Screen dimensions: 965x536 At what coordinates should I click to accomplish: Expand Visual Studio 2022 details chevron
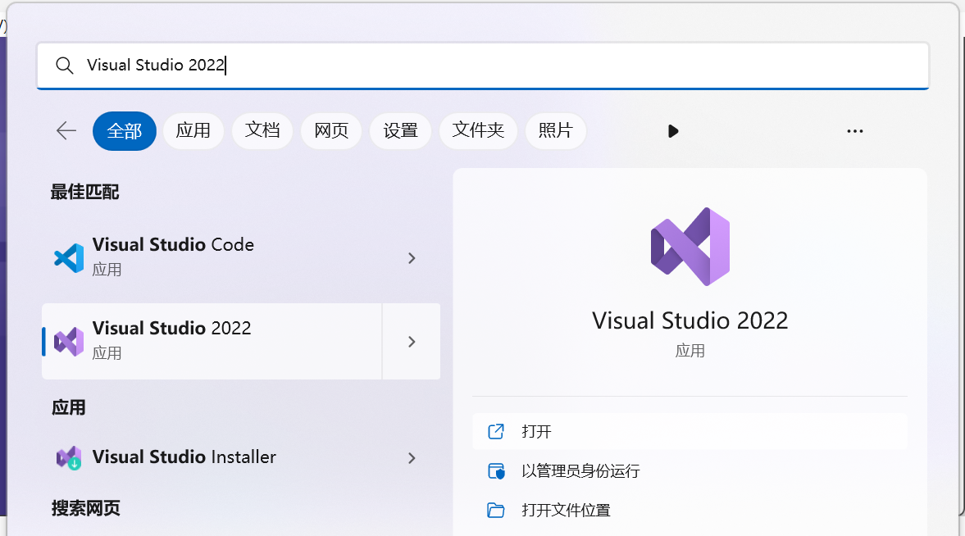click(x=412, y=342)
